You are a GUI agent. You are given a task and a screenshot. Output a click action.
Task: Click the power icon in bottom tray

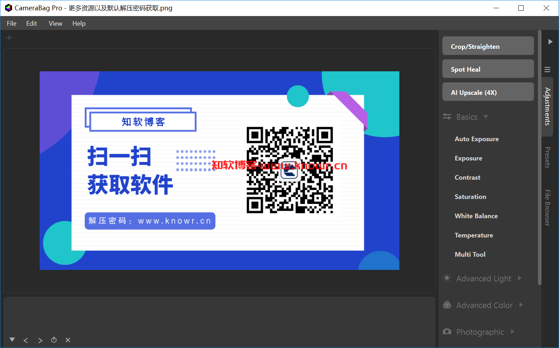54,340
